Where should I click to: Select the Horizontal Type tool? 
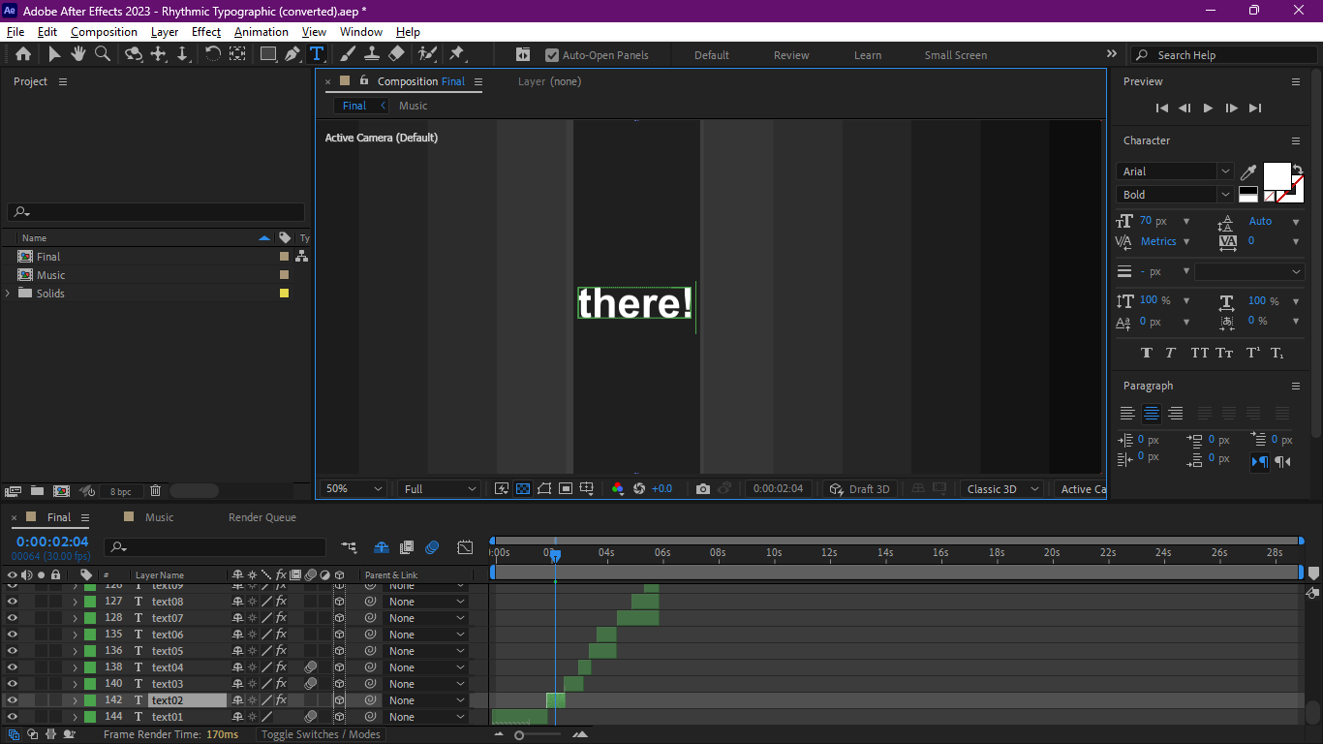point(316,54)
